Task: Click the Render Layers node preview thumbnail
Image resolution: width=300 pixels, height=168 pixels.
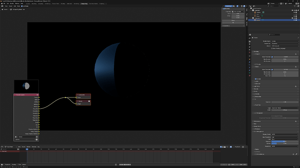Action: pyautogui.click(x=26, y=86)
